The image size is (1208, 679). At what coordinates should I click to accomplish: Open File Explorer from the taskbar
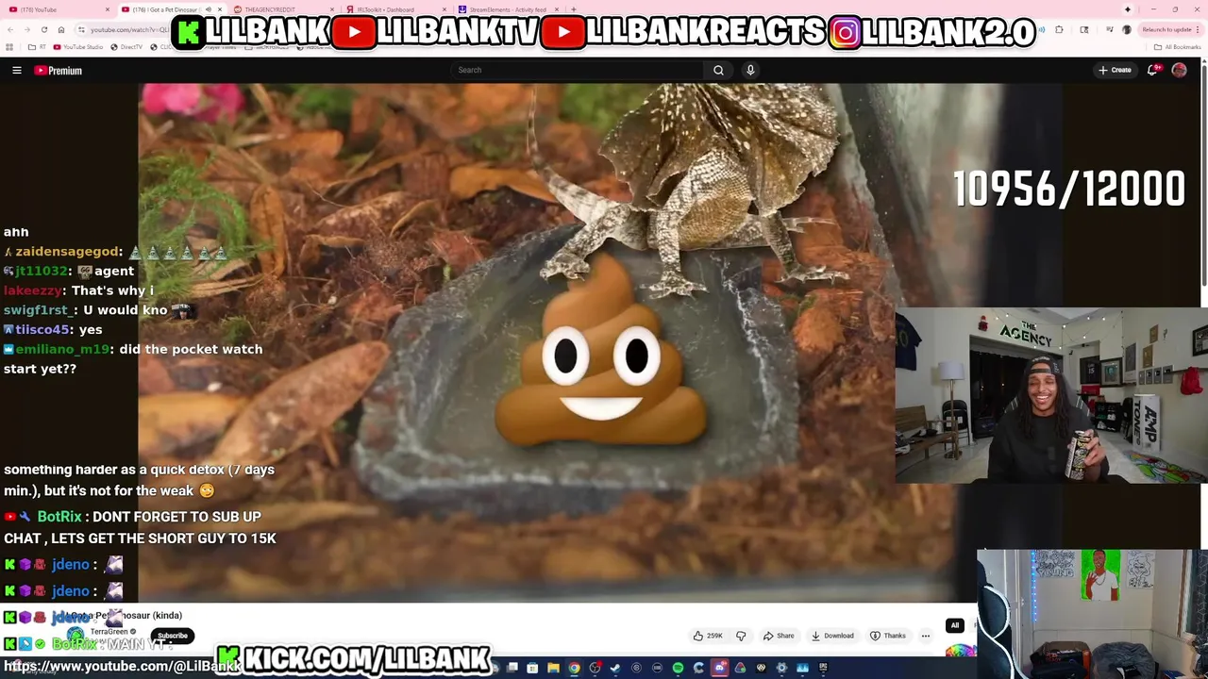tap(553, 668)
